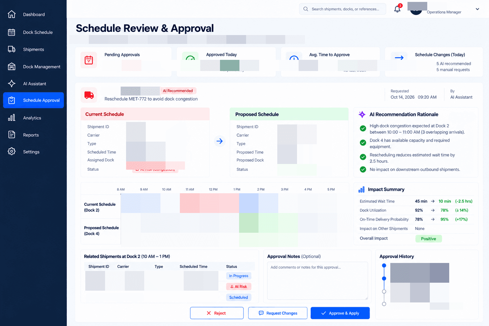Viewport: 489px width, 326px height.
Task: Click the Proposed Schedule (Dock 4) row label
Action: 102,230
